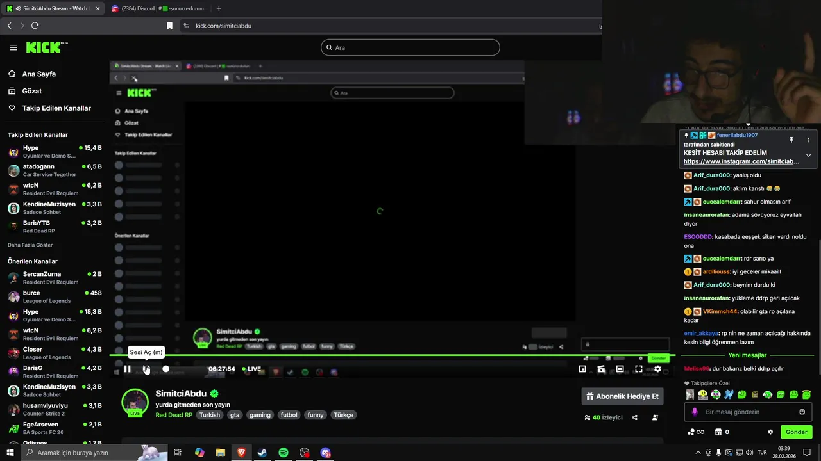
Task: Expand the pinned message chevron
Action: (x=808, y=155)
